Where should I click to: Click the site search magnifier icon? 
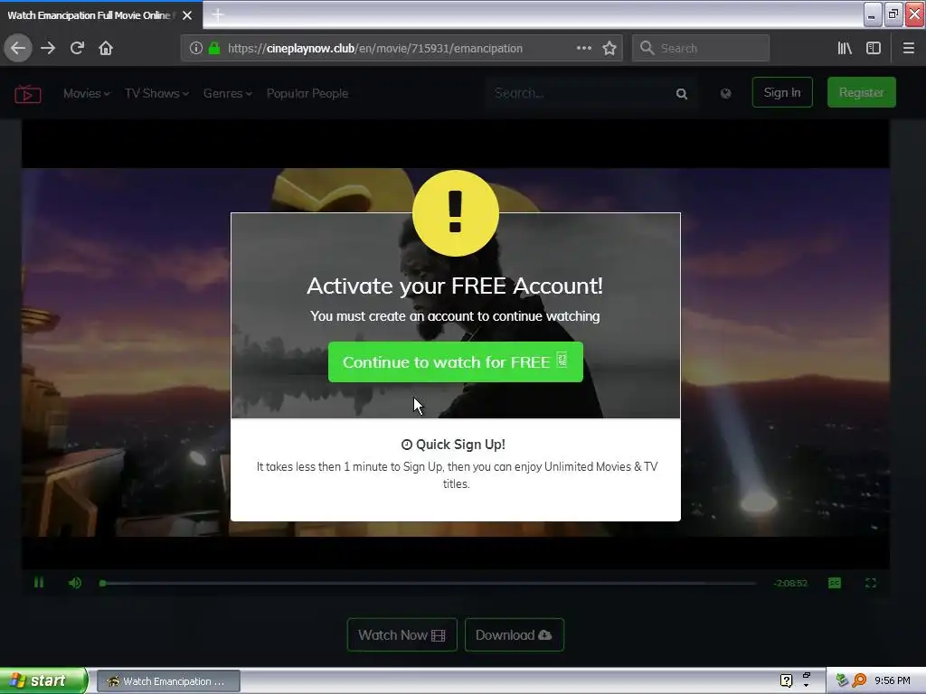(682, 94)
